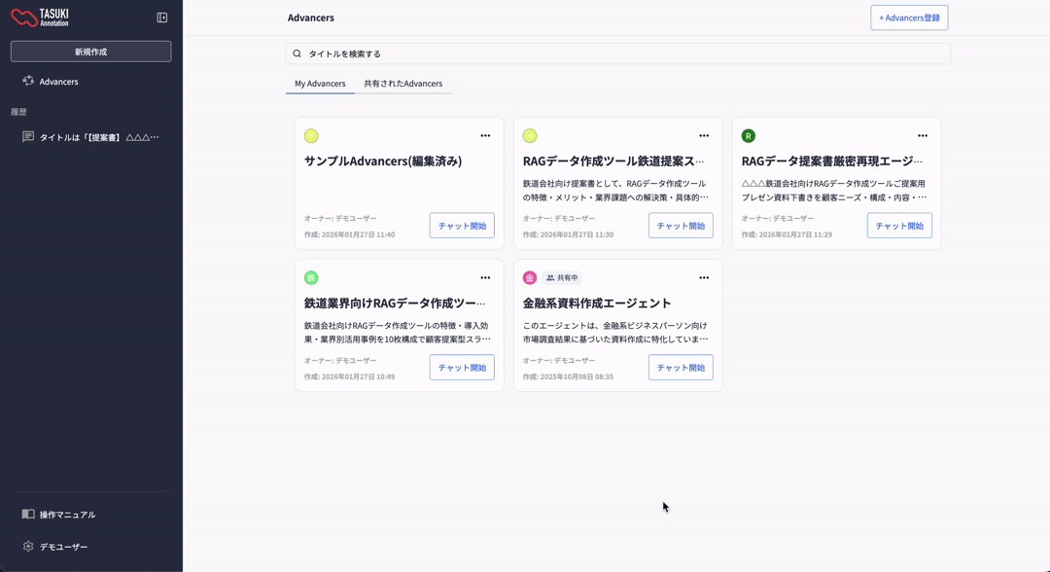Screen dimensions: 1050x572
Task: Click the TASUKI Annotation logo
Action: (x=40, y=18)
